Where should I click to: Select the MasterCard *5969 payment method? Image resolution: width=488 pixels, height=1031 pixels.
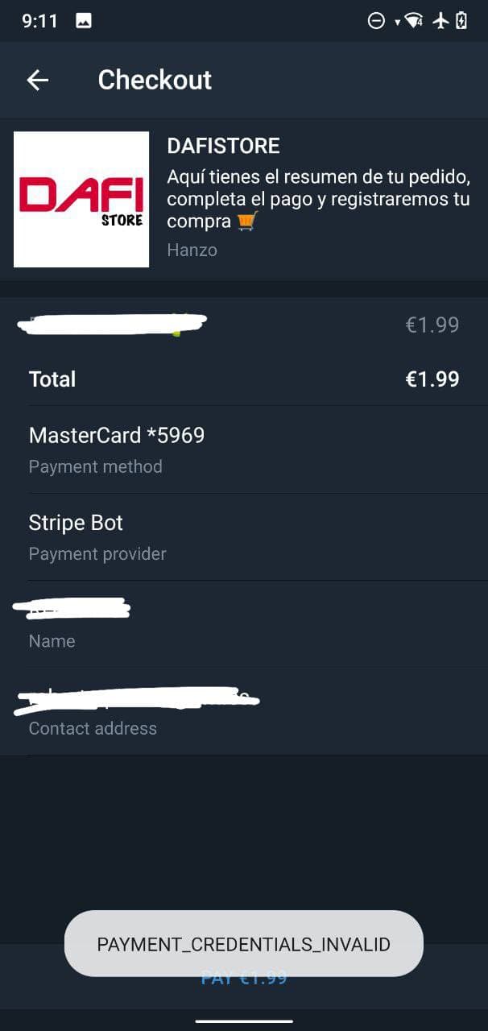click(x=244, y=449)
